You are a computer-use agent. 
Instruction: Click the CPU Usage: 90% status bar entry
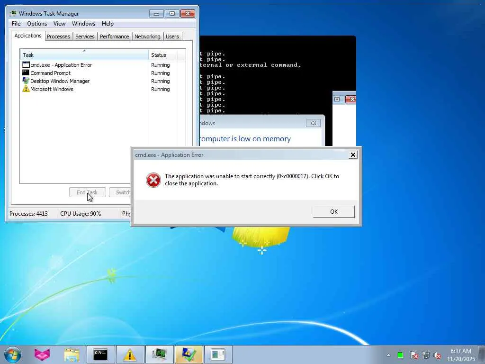(81, 214)
